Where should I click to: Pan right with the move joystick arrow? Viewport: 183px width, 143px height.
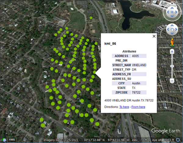(x=176, y=30)
